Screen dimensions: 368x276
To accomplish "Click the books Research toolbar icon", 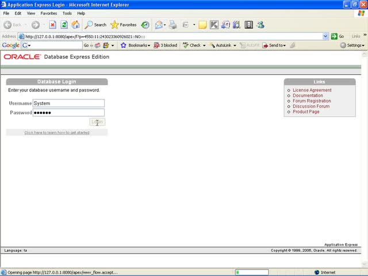I will click(237, 25).
